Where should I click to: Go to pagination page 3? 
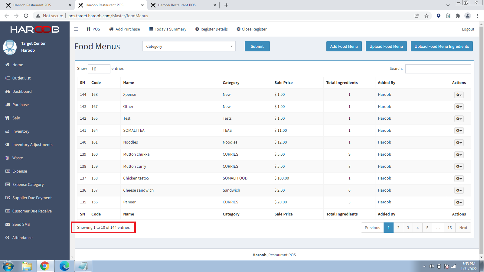pos(408,228)
